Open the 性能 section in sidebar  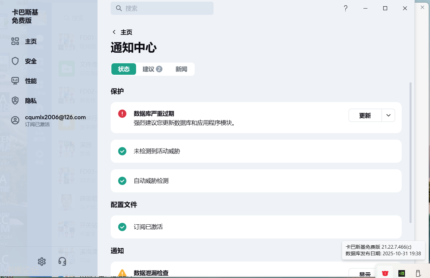[31, 81]
